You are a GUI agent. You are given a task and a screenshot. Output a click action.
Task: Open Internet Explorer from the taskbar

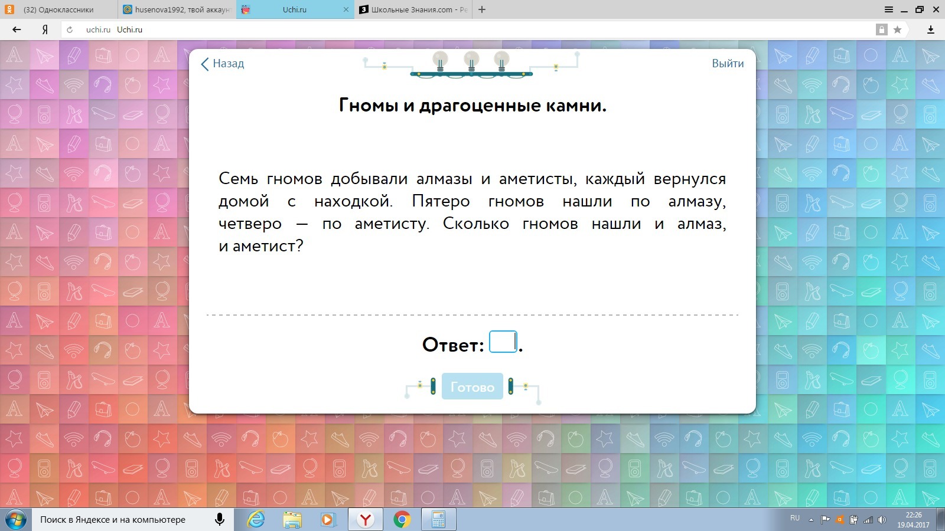pos(256,520)
